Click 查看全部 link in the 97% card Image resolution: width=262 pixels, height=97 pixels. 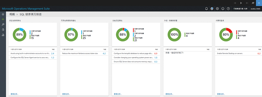[66, 94]
